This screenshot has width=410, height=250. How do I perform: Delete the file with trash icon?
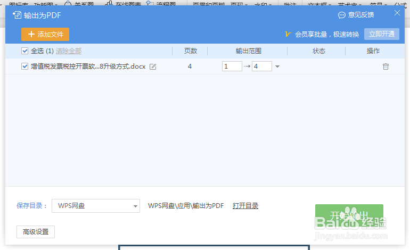click(386, 66)
